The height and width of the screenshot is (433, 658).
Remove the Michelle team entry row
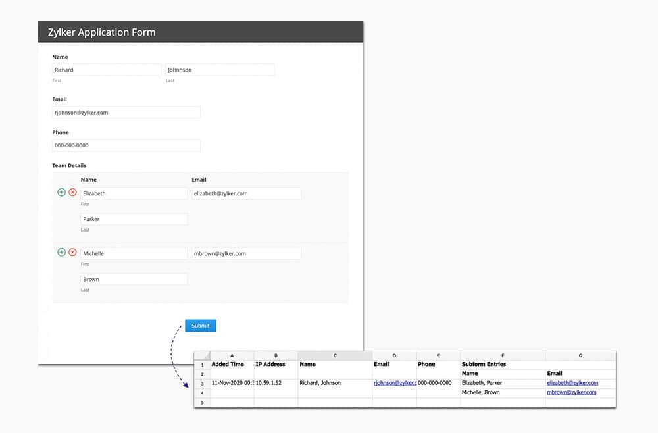click(72, 252)
